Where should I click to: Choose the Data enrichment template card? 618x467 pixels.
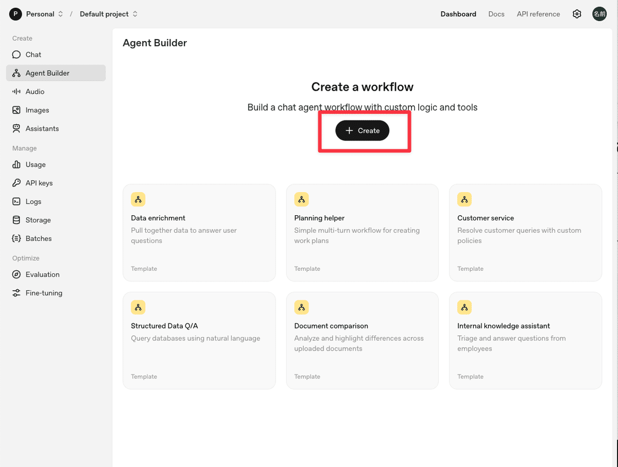[x=199, y=233]
